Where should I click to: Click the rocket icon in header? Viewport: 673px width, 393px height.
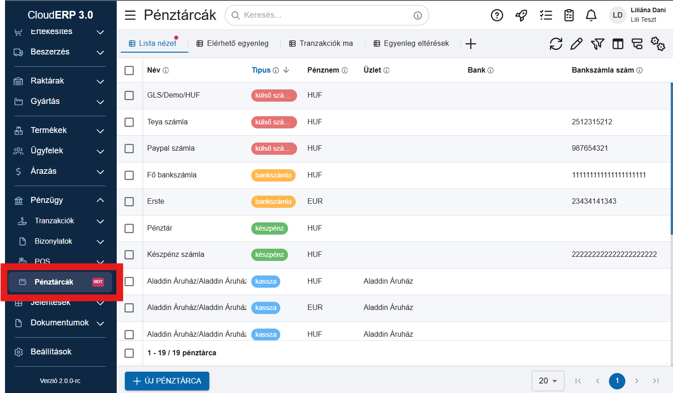click(x=521, y=15)
